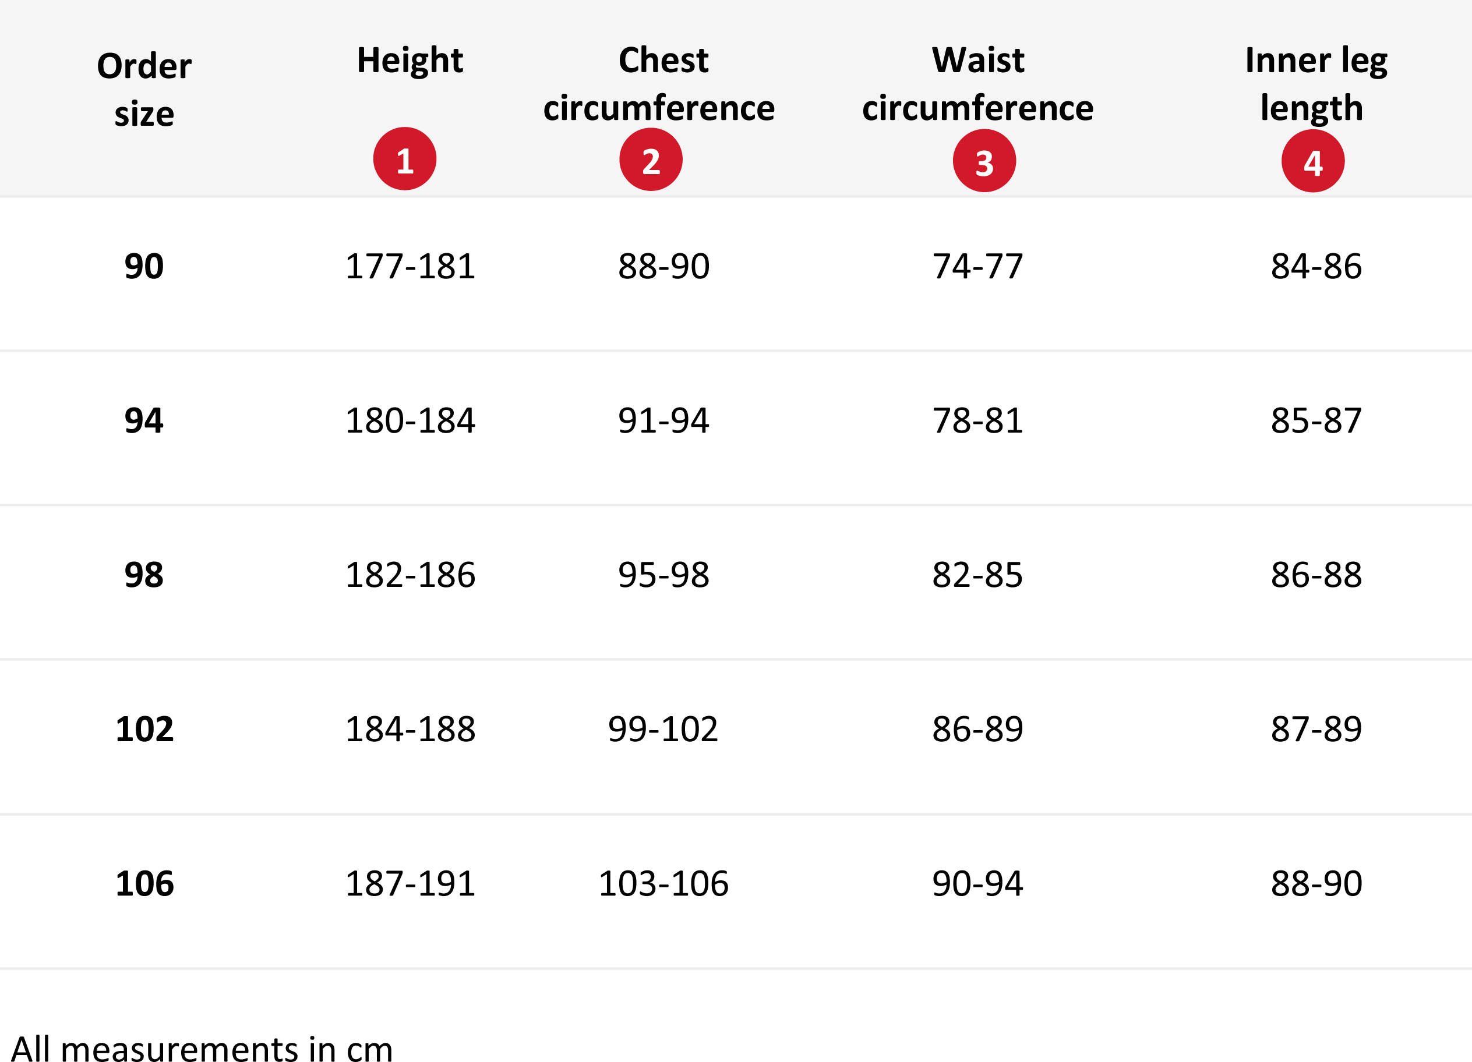Select order size 94 row label
The image size is (1472, 1062).
(144, 420)
